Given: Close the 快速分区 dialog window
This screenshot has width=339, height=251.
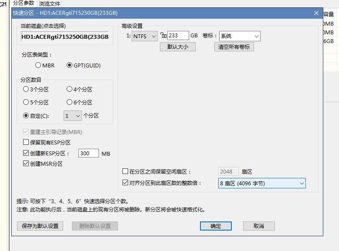Looking at the screenshot, I should point(316,13).
